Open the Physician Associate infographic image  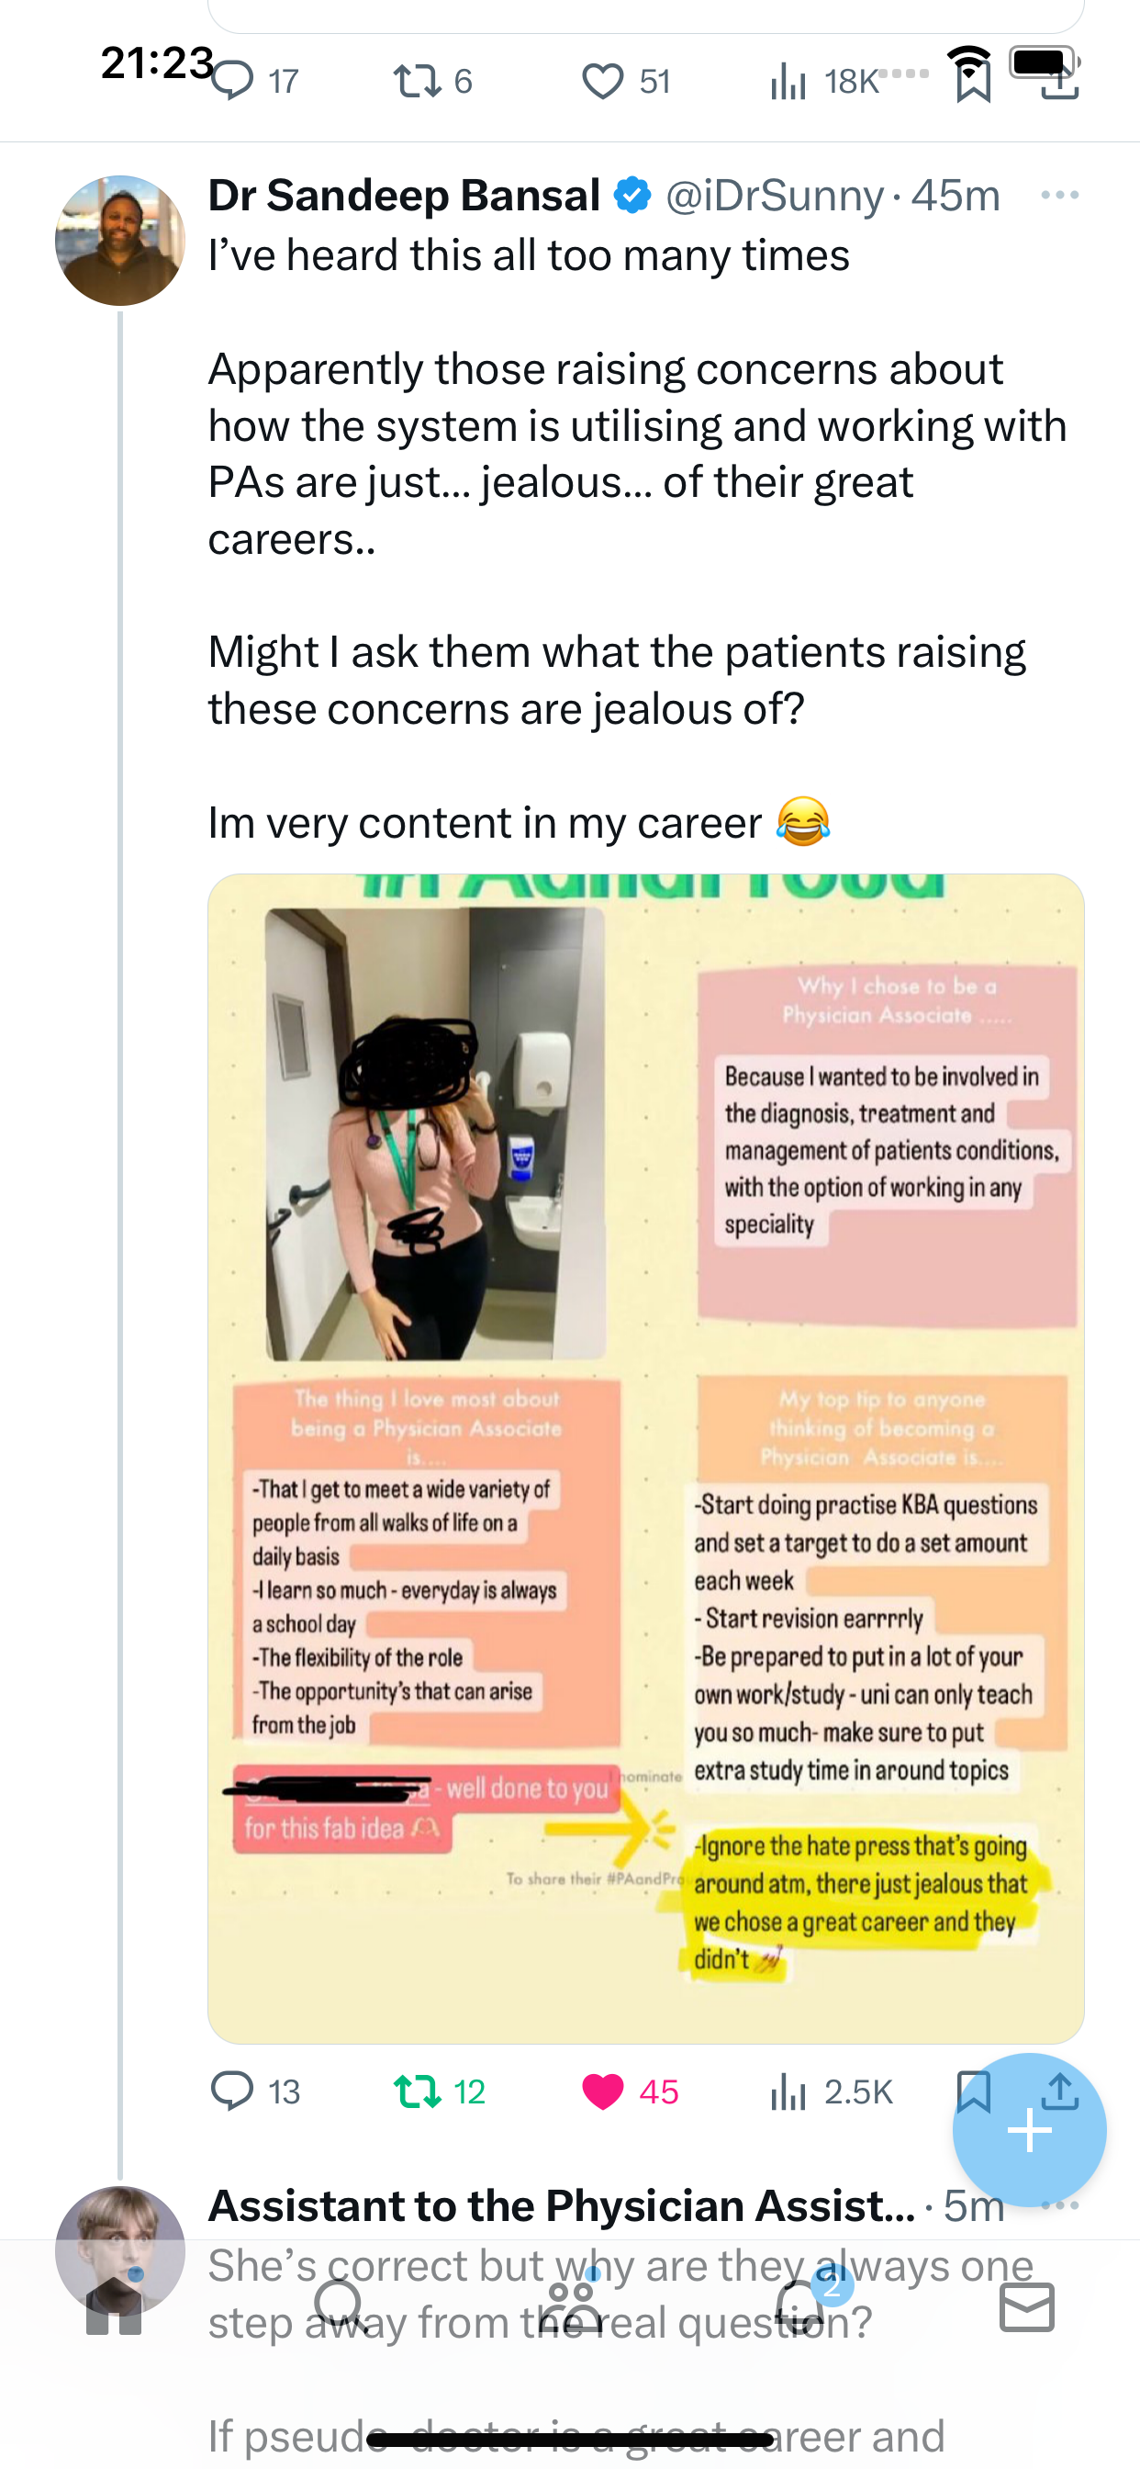pyautogui.click(x=645, y=1458)
